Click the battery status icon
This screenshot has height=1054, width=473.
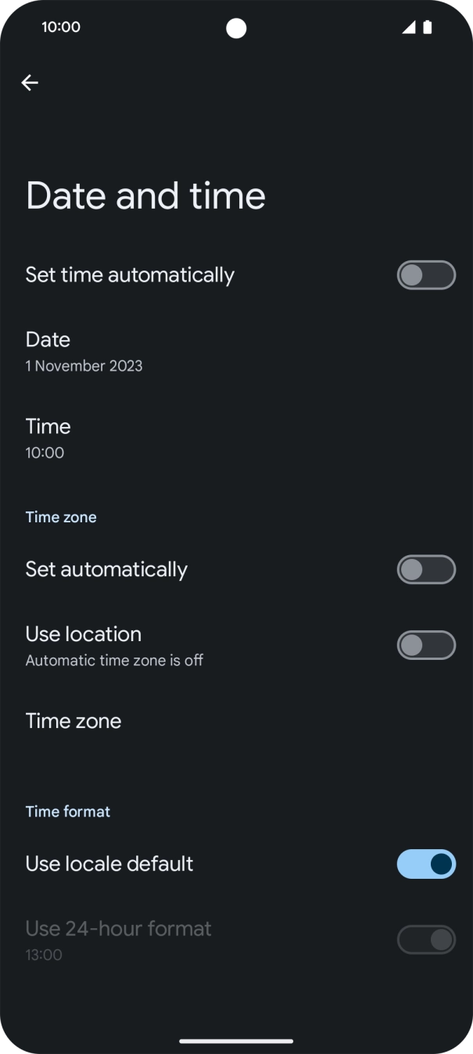click(x=427, y=27)
